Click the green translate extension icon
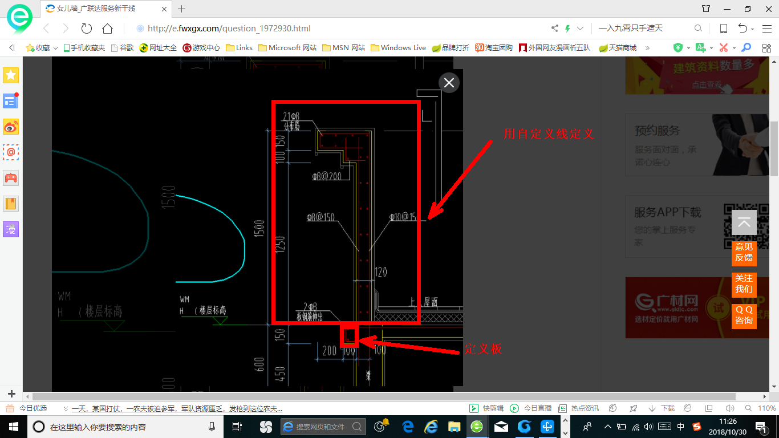Image resolution: width=779 pixels, height=438 pixels. coord(701,48)
